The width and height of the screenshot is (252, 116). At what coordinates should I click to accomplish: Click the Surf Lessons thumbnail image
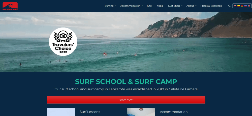click(61, 112)
